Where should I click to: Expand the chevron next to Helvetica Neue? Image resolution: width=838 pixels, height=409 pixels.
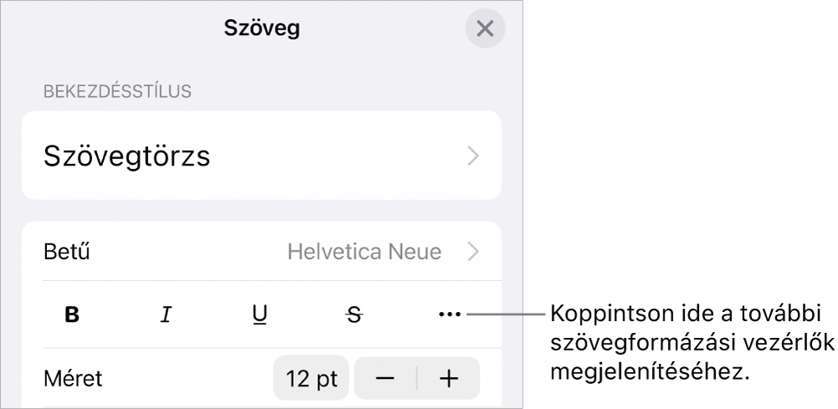(474, 251)
